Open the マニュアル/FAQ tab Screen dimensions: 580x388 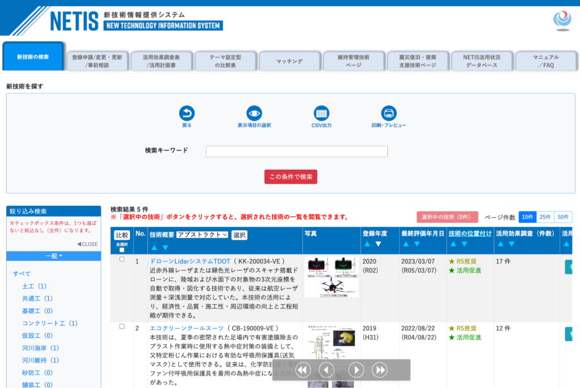tap(546, 61)
